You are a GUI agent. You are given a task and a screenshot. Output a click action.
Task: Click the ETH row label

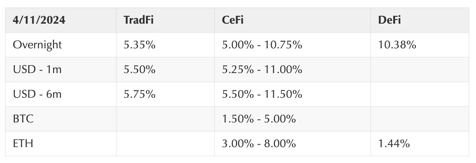[23, 144]
